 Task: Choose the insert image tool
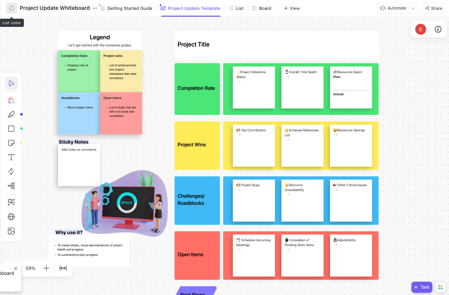point(11,231)
